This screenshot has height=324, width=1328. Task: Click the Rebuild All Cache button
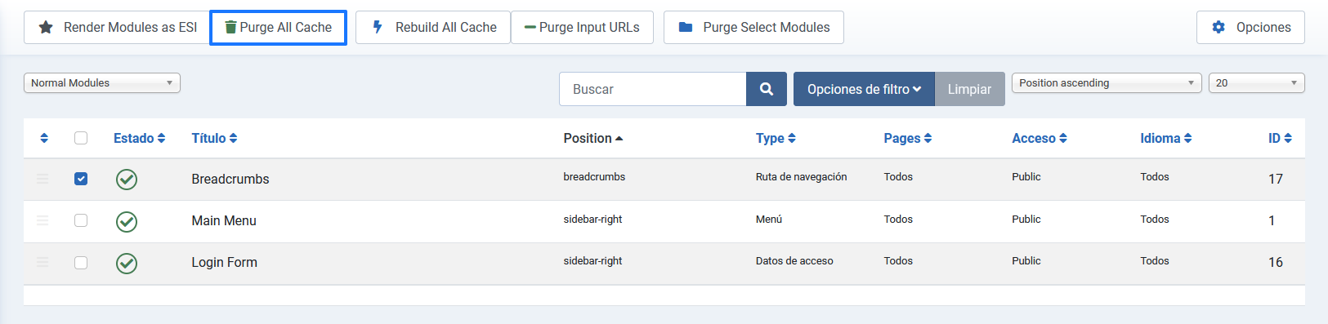coord(433,27)
